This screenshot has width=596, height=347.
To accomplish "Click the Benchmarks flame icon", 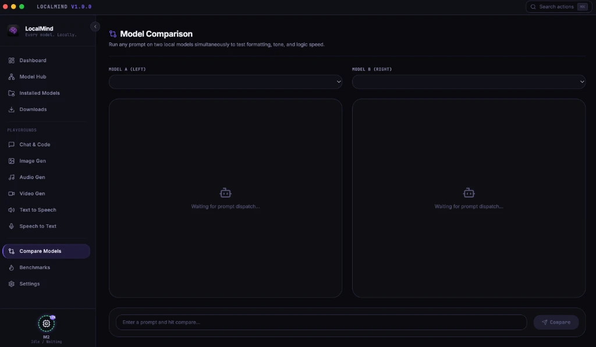I will click(12, 267).
